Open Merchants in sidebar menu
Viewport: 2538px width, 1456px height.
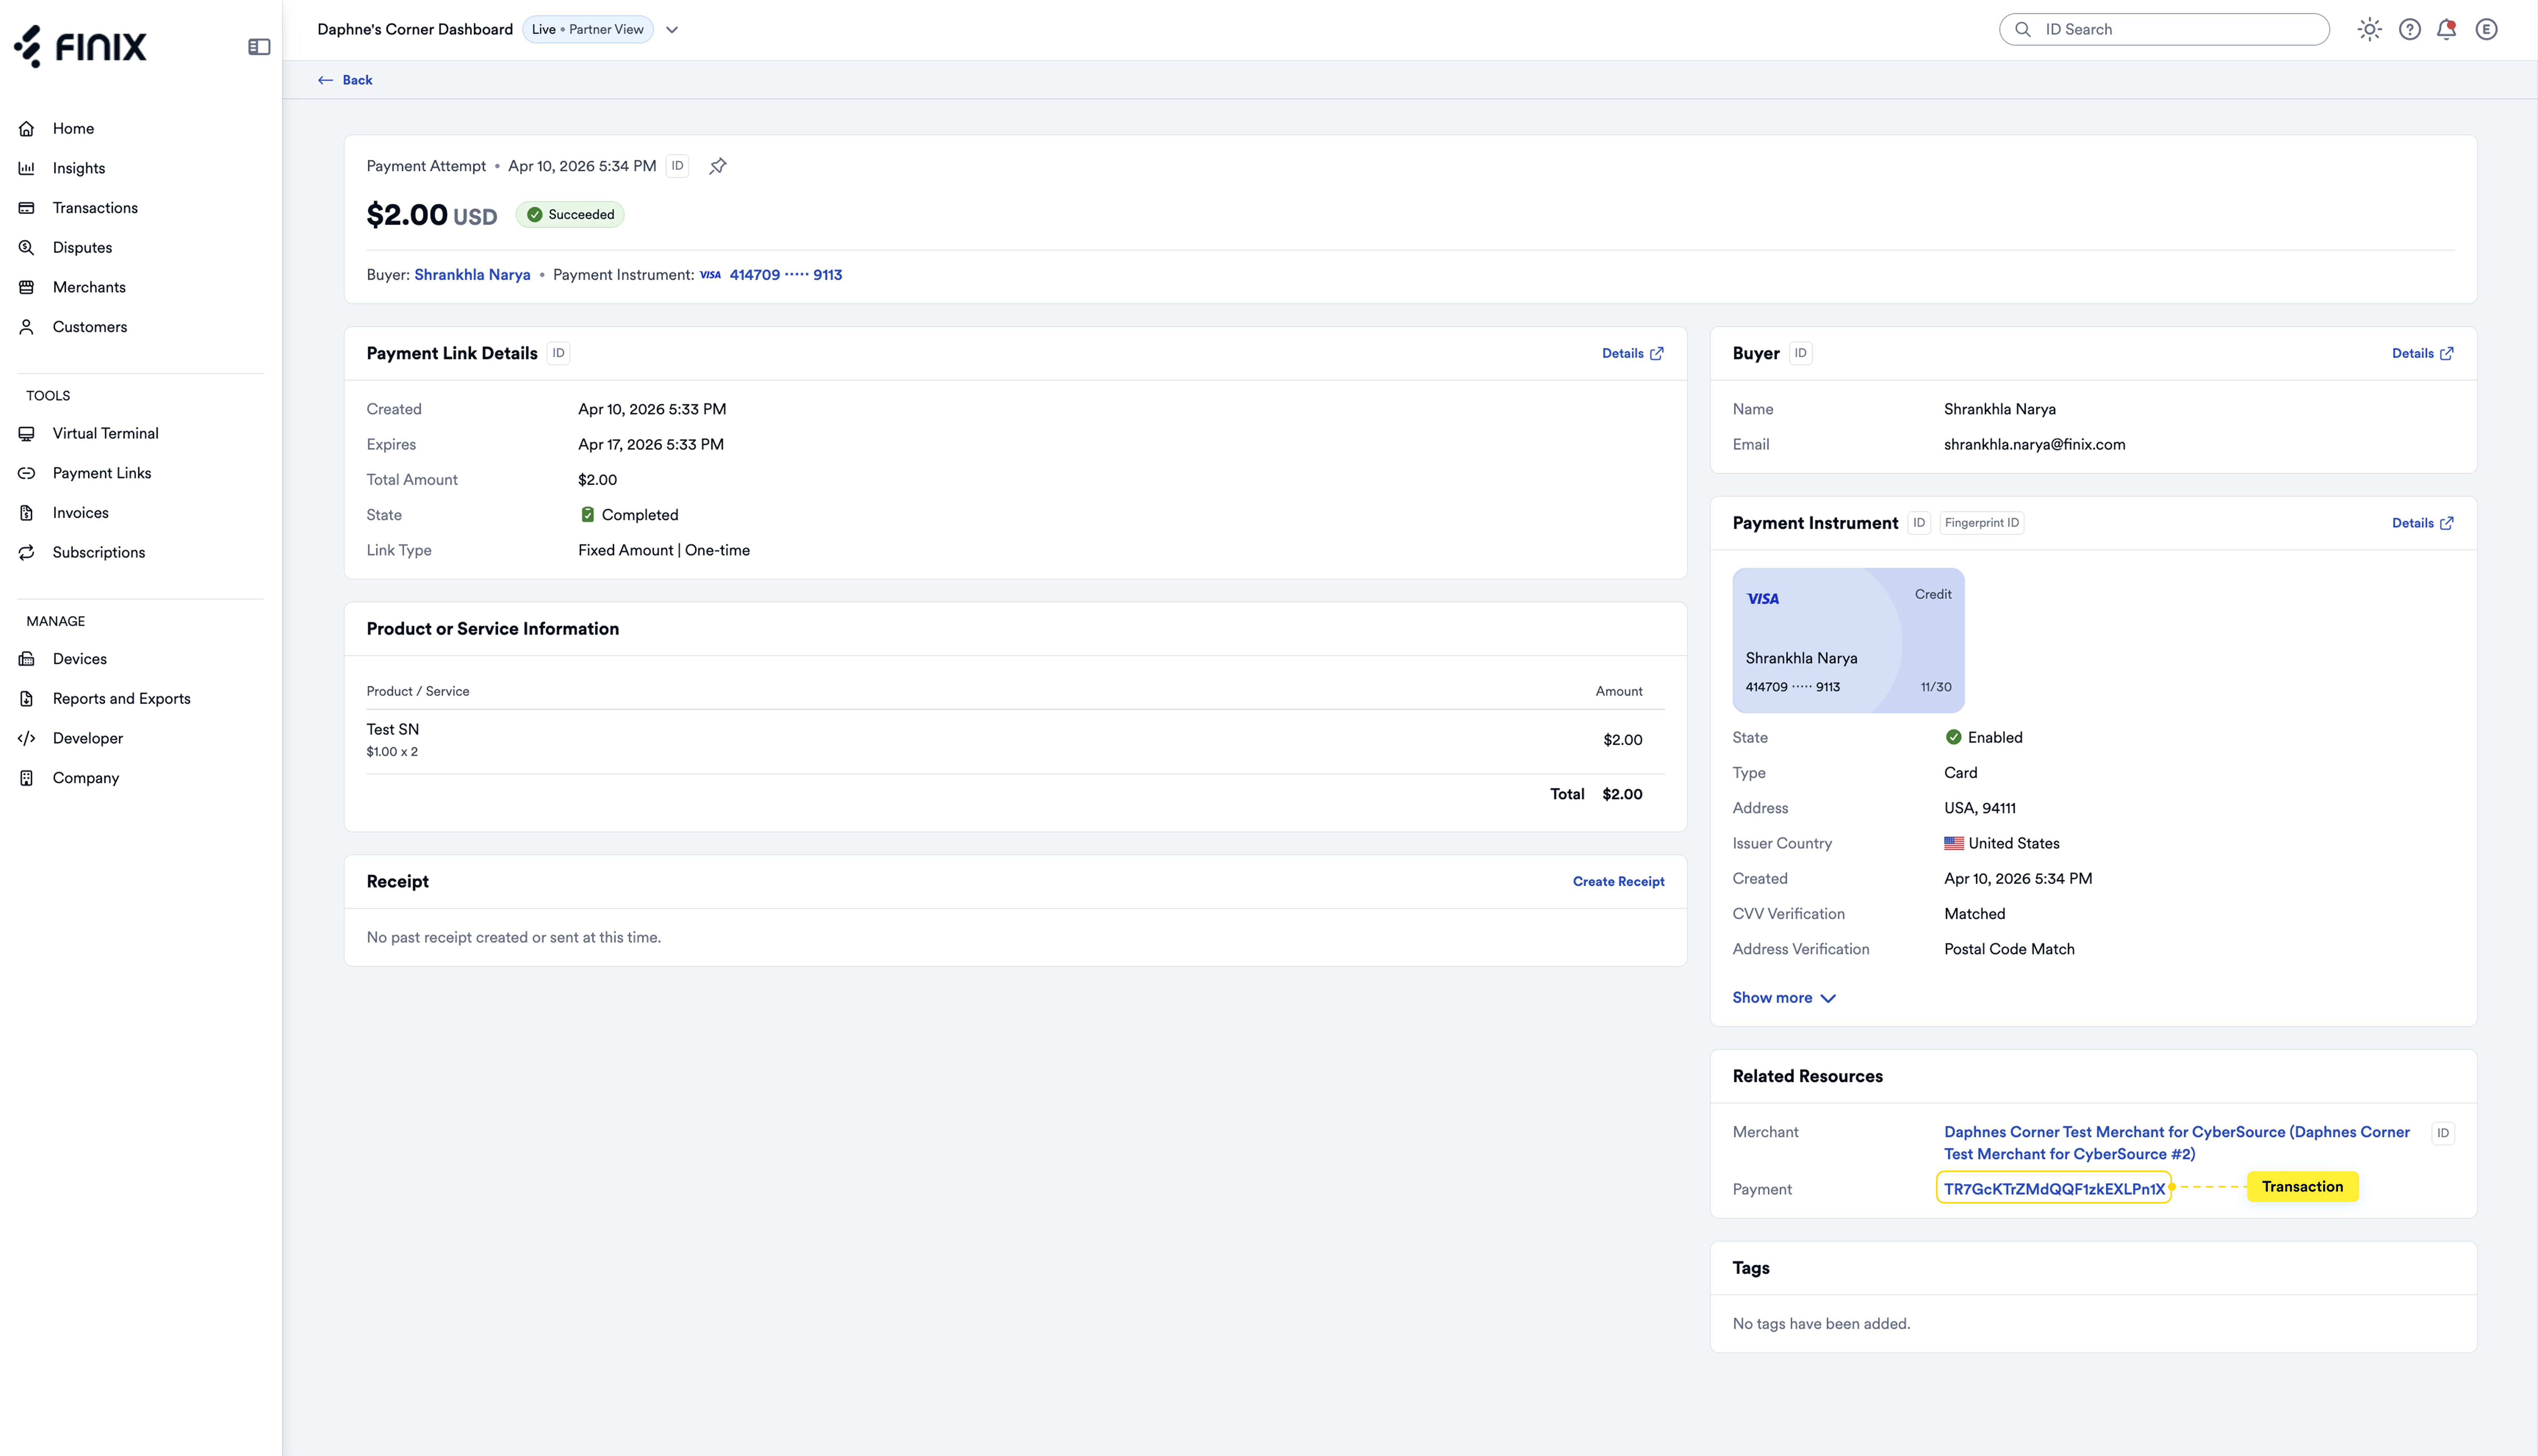coord(89,287)
